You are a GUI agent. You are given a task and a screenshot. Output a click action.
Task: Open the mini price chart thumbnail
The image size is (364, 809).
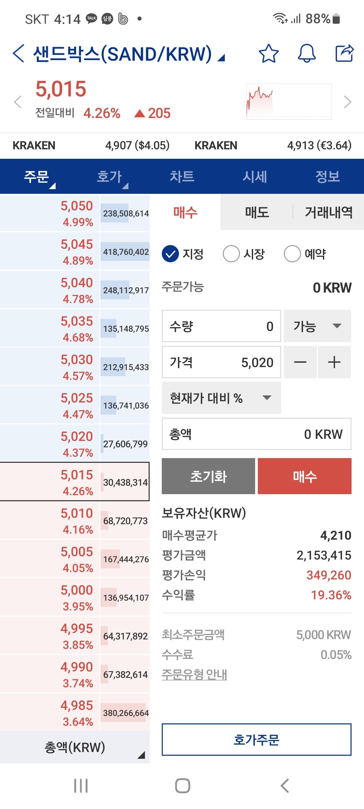click(289, 101)
